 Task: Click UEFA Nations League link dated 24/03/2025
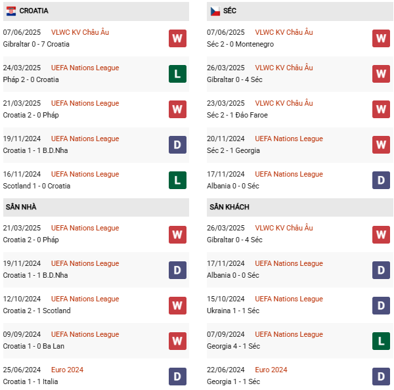click(85, 68)
